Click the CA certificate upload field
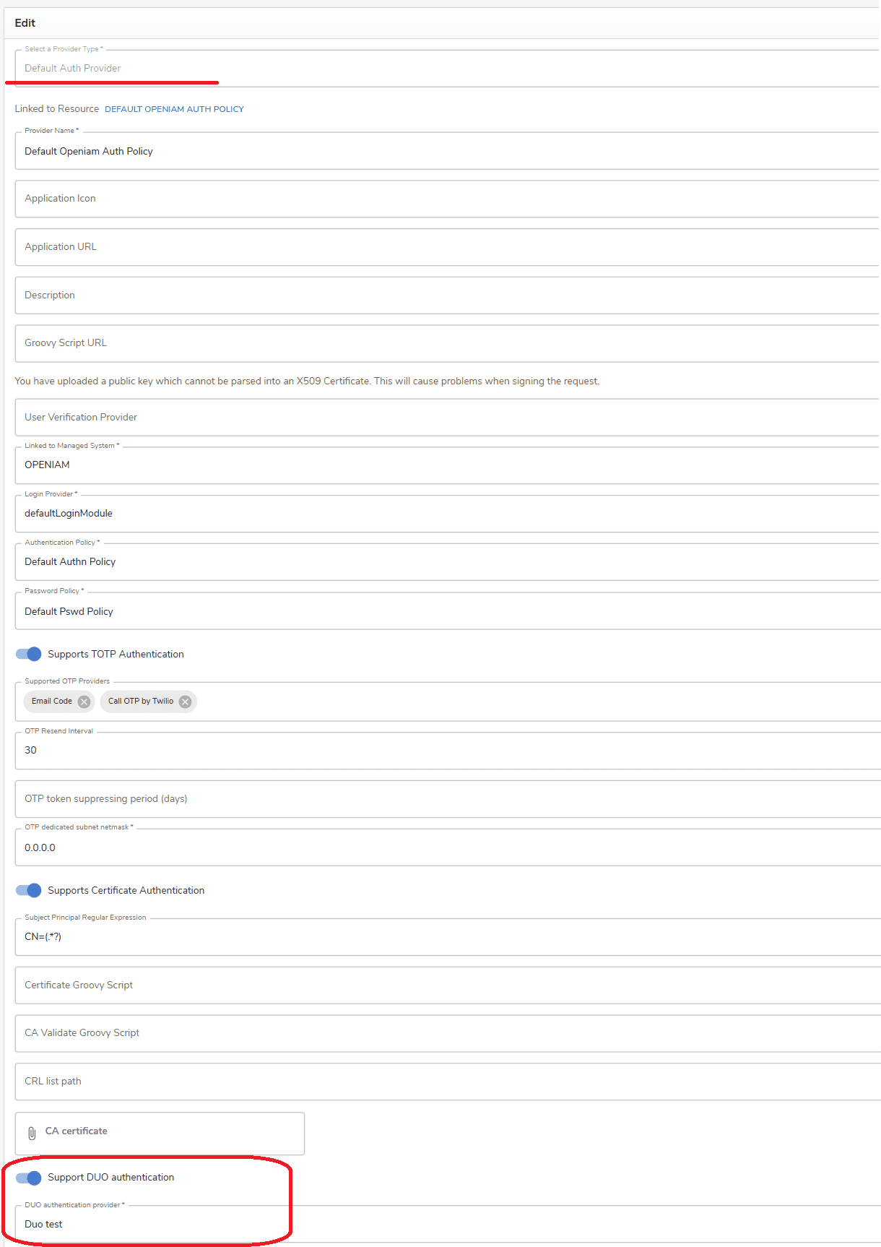Viewport: 881px width, 1247px height. [x=160, y=1133]
